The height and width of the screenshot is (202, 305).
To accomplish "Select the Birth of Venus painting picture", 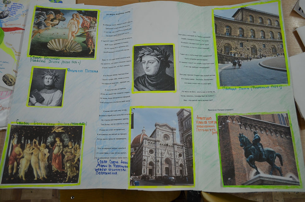I will (x=64, y=33).
